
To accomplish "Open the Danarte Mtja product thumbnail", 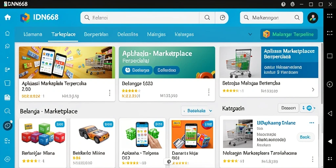I will [192, 134].
